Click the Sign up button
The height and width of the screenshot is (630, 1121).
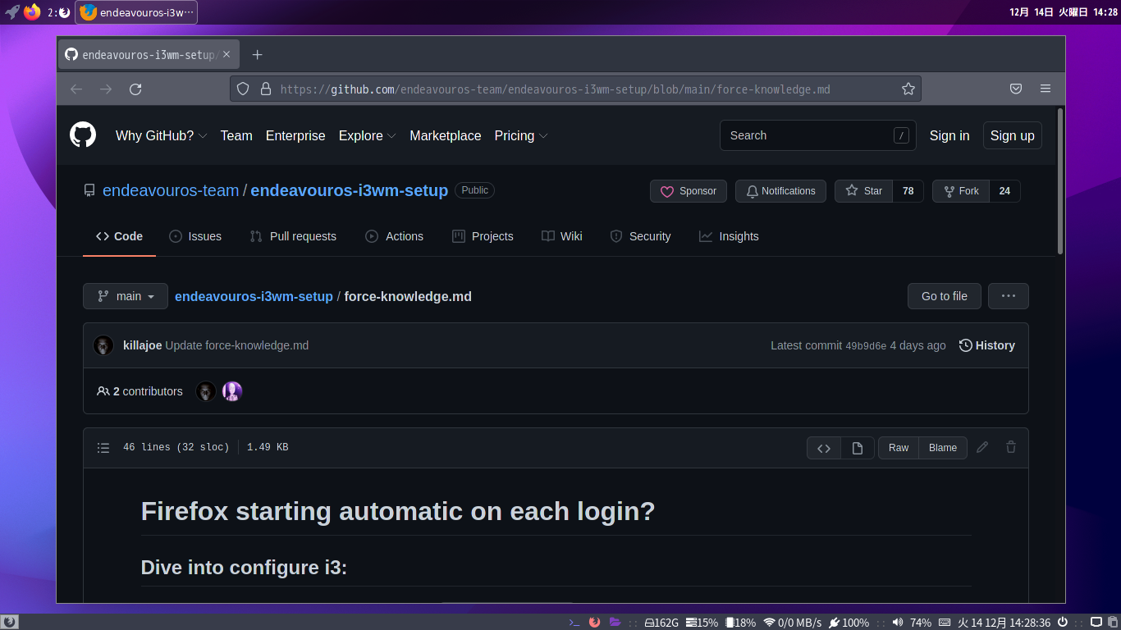click(1013, 136)
